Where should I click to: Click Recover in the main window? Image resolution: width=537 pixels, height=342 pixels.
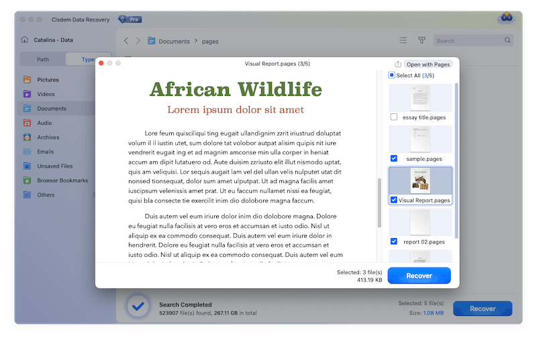tap(483, 308)
